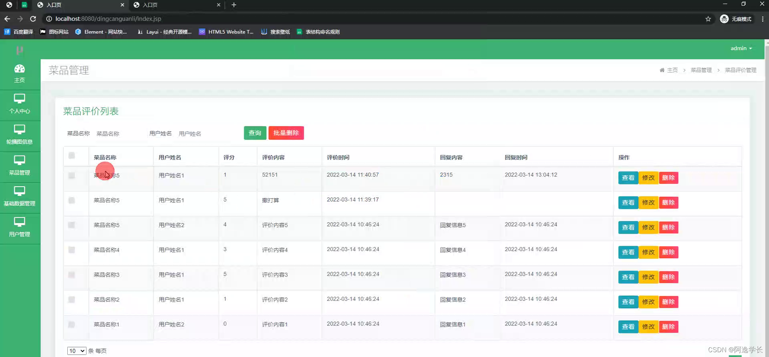Click the site info icon before URL
The height and width of the screenshot is (357, 769).
click(49, 19)
